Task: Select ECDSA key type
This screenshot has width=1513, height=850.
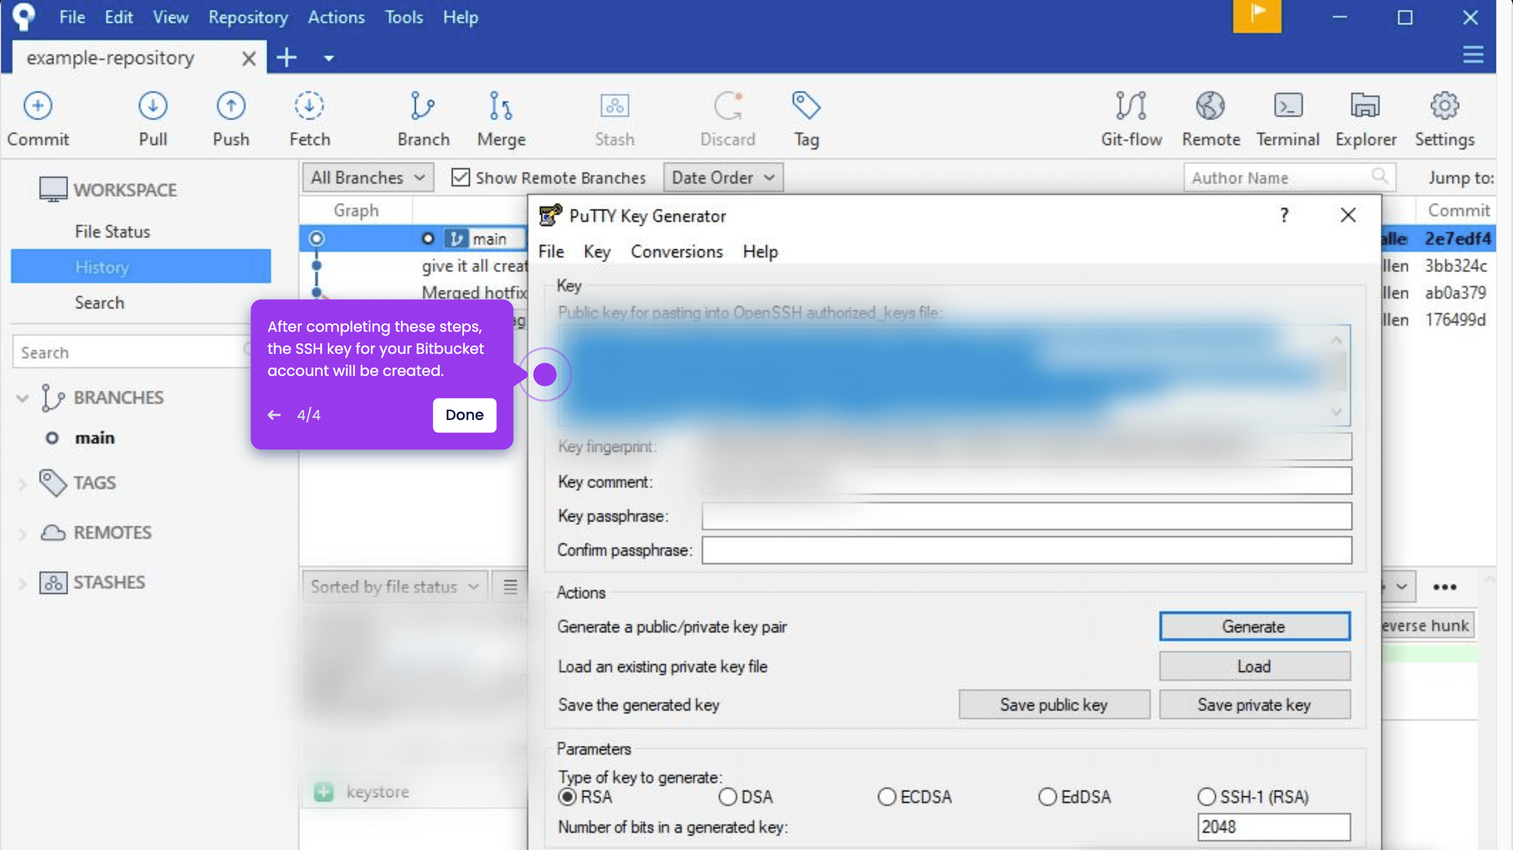Action: 886,796
